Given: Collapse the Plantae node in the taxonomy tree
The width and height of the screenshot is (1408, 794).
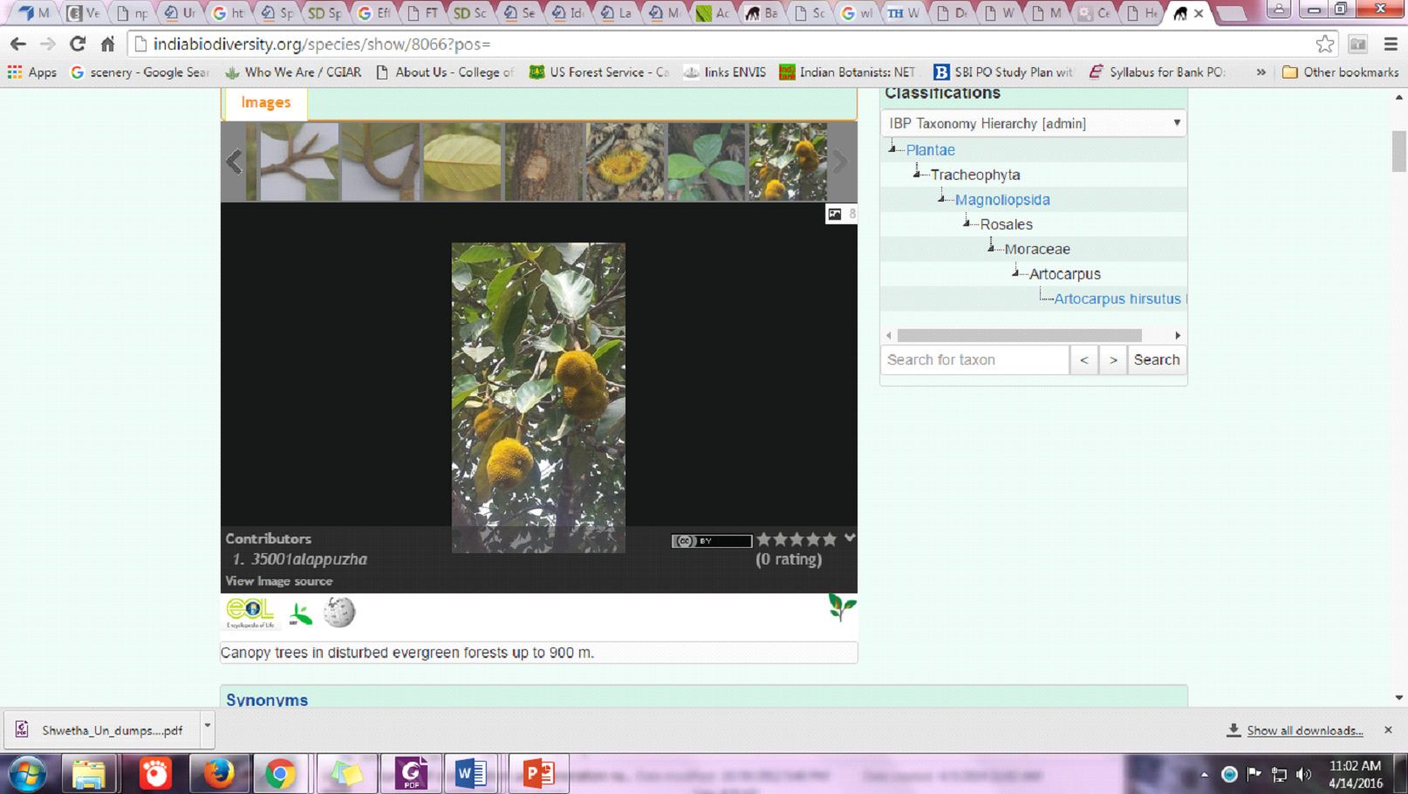Looking at the screenshot, I should point(892,149).
